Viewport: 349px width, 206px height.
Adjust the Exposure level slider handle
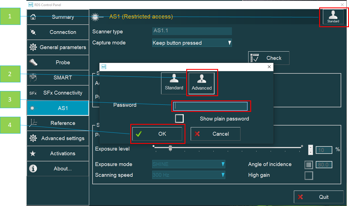(x=170, y=148)
